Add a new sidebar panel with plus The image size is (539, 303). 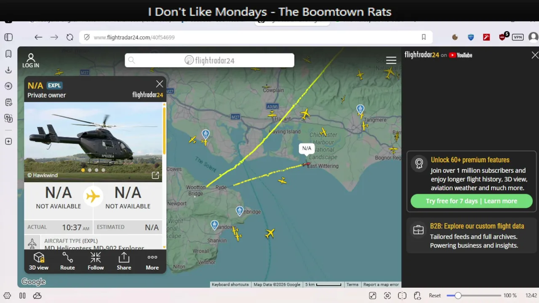tap(8, 141)
